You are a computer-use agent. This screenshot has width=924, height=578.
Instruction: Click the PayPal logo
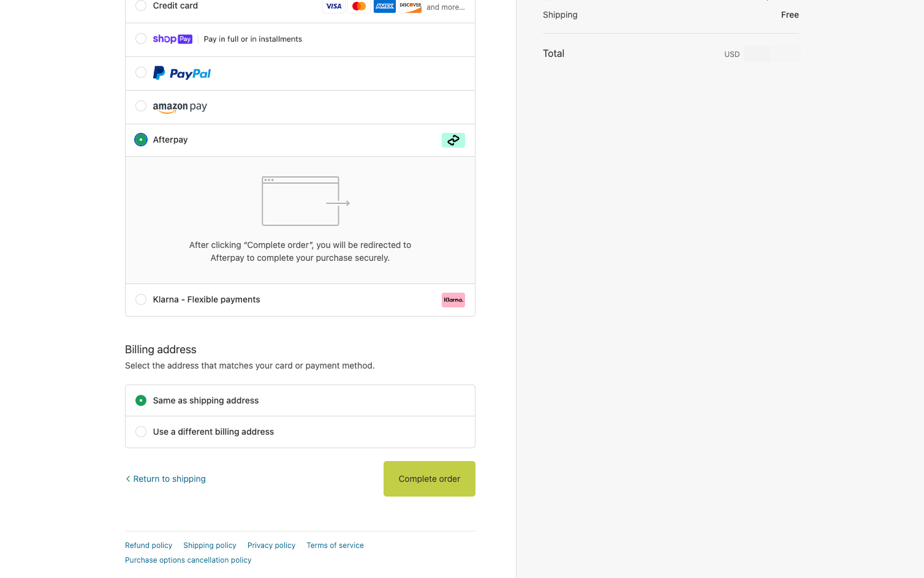[182, 73]
